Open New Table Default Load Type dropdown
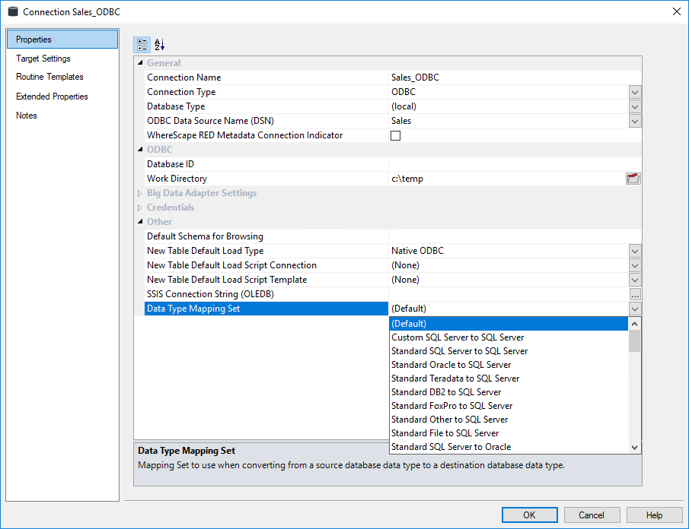 coord(635,251)
